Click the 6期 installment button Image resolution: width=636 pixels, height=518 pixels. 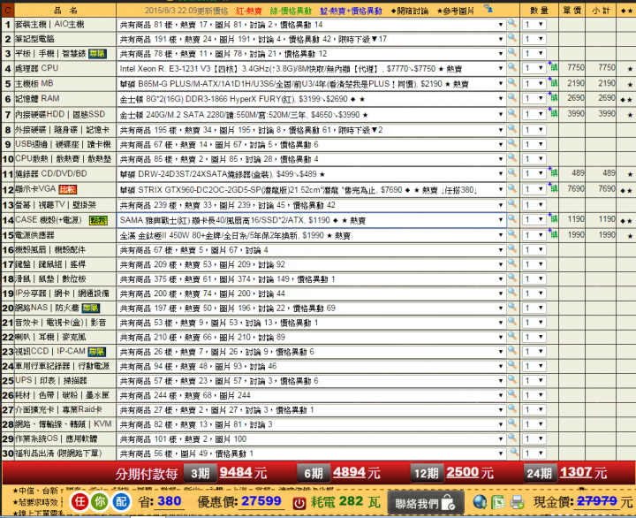313,473
